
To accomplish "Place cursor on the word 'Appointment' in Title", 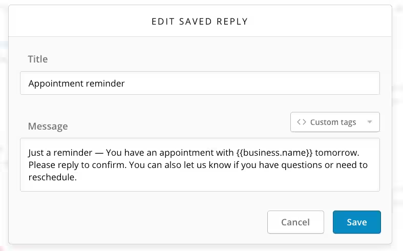I will click(x=56, y=83).
